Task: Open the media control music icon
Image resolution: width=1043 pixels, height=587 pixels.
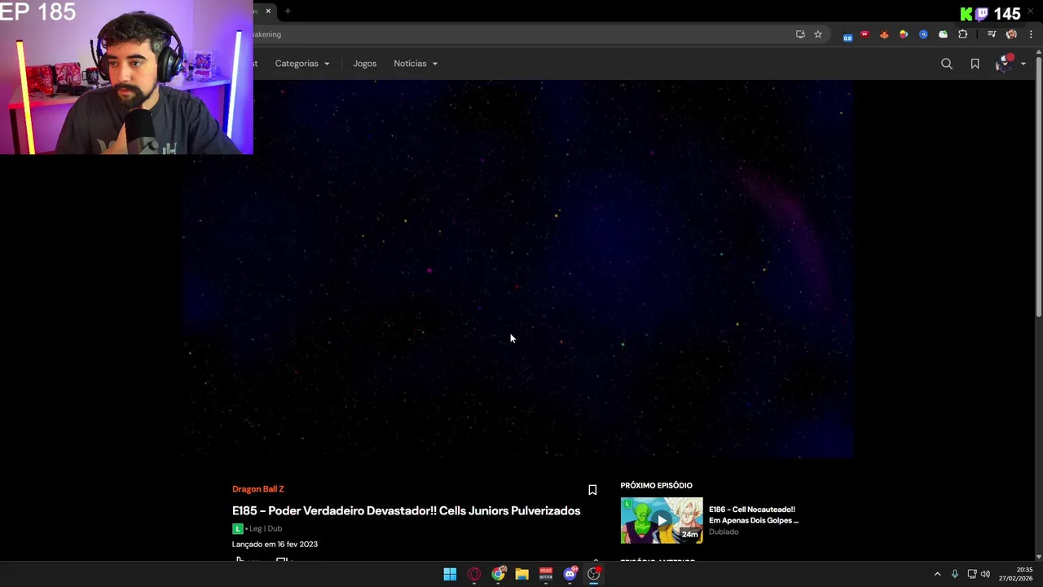Action: click(992, 34)
